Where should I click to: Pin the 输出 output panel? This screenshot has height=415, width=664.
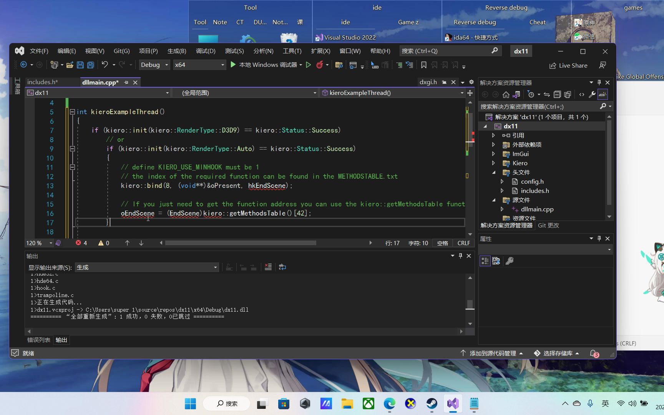(x=460, y=256)
